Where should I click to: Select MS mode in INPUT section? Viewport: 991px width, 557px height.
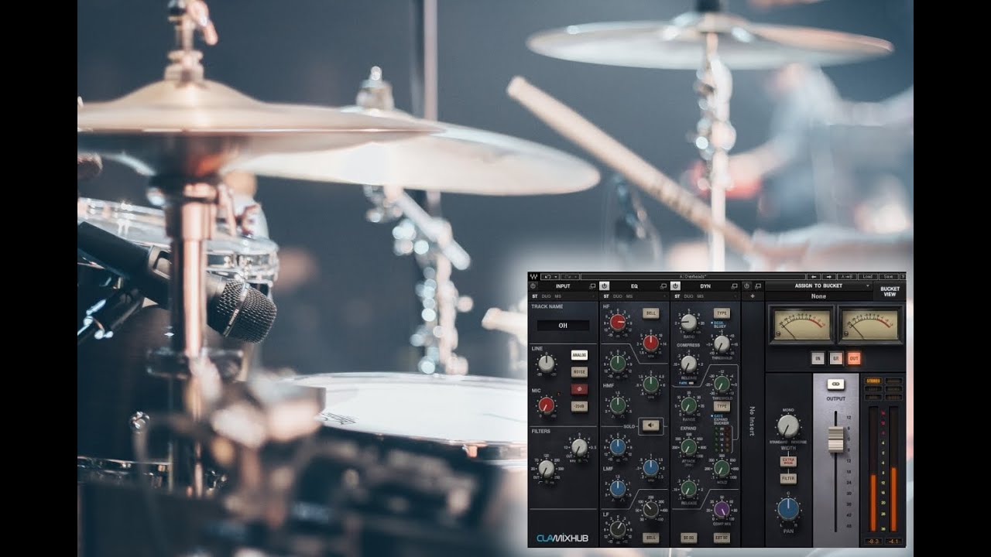point(558,296)
